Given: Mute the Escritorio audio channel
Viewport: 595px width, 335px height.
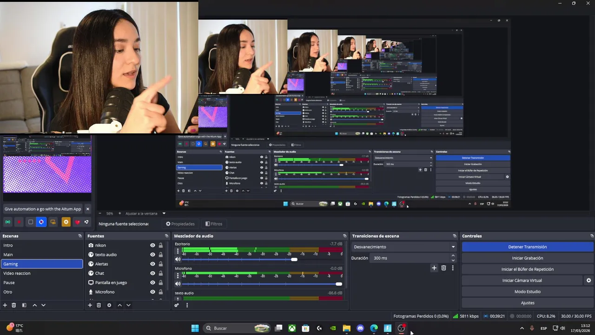Looking at the screenshot, I should pyautogui.click(x=178, y=259).
